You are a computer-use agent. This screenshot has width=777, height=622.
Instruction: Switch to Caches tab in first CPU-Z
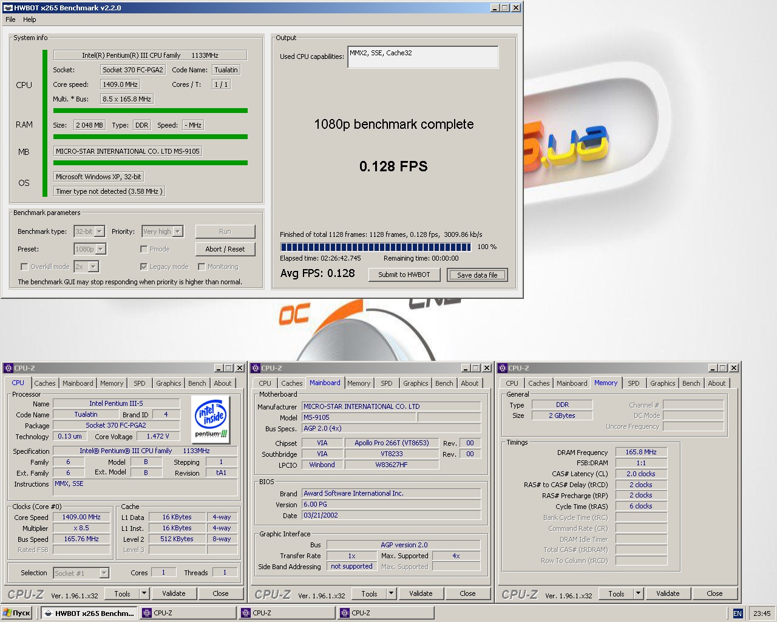click(44, 383)
